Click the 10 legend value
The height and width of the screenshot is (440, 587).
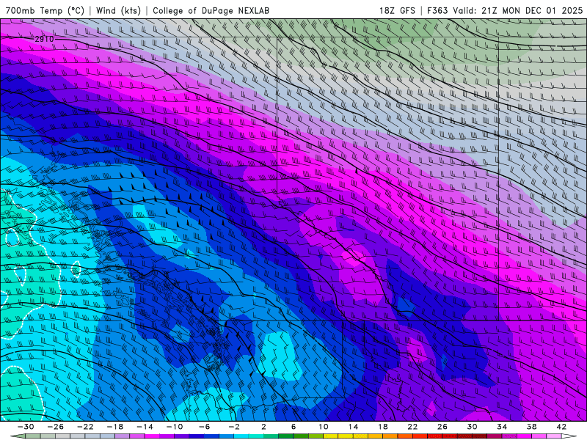tap(324, 427)
